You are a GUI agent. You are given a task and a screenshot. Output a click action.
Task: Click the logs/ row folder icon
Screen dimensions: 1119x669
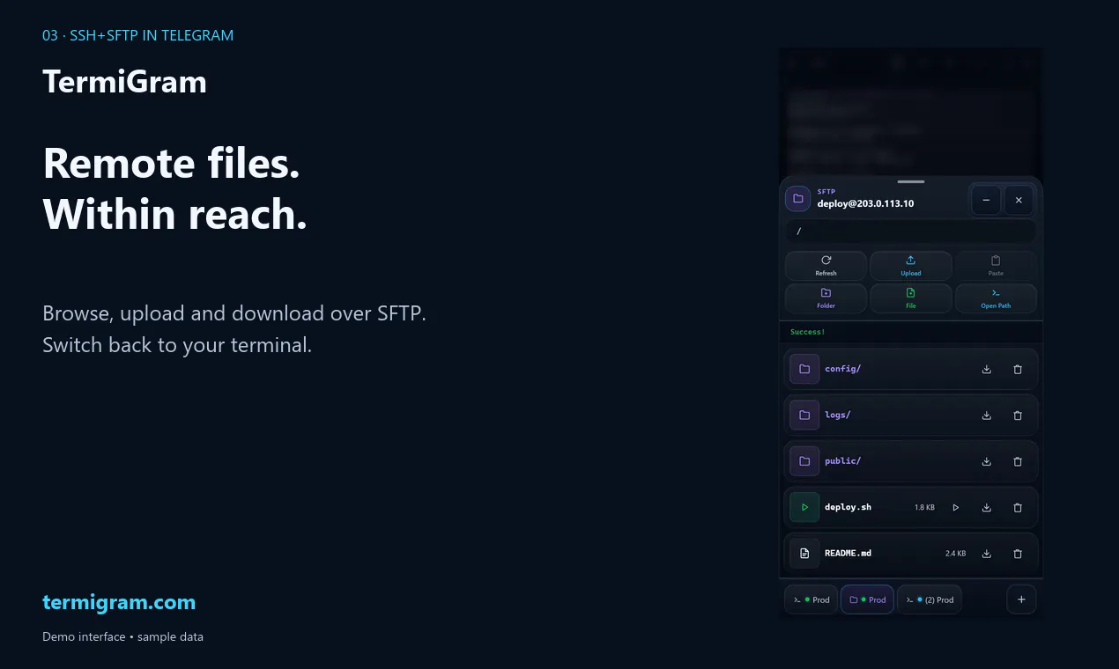[x=804, y=415]
